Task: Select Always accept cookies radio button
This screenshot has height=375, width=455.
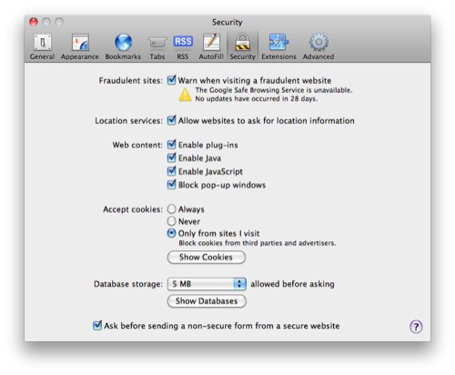Action: [x=172, y=209]
